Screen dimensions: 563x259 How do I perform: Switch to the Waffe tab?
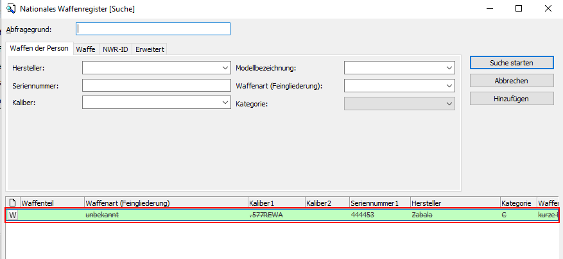tap(85, 49)
